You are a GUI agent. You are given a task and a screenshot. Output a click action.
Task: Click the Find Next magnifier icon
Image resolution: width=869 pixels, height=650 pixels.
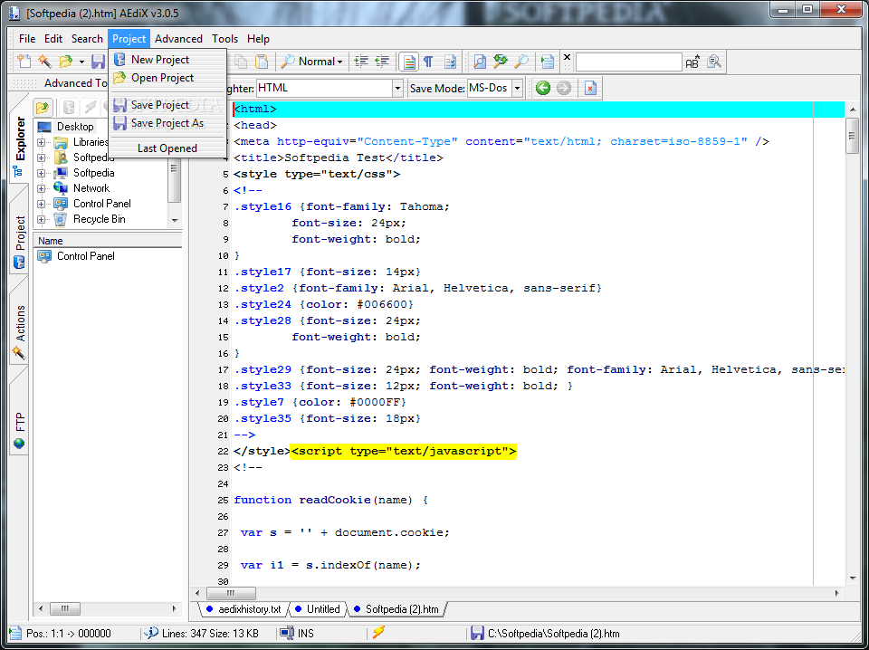point(521,61)
